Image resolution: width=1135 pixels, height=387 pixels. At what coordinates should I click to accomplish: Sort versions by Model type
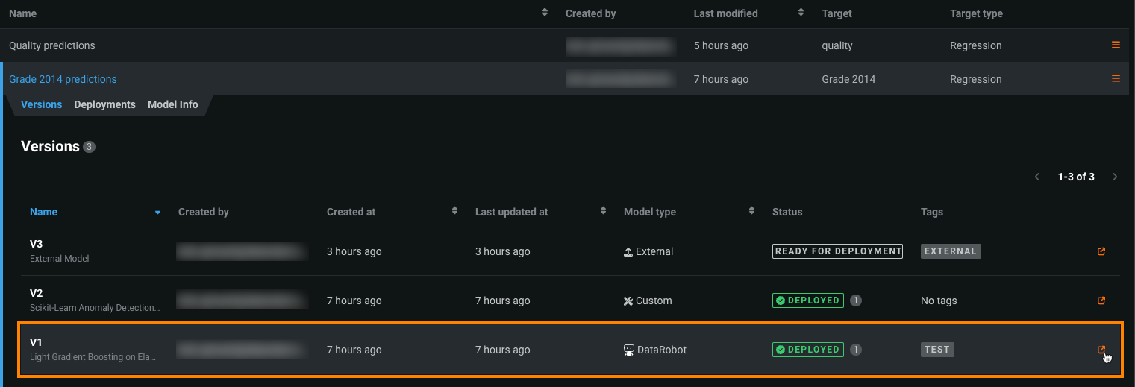point(751,212)
